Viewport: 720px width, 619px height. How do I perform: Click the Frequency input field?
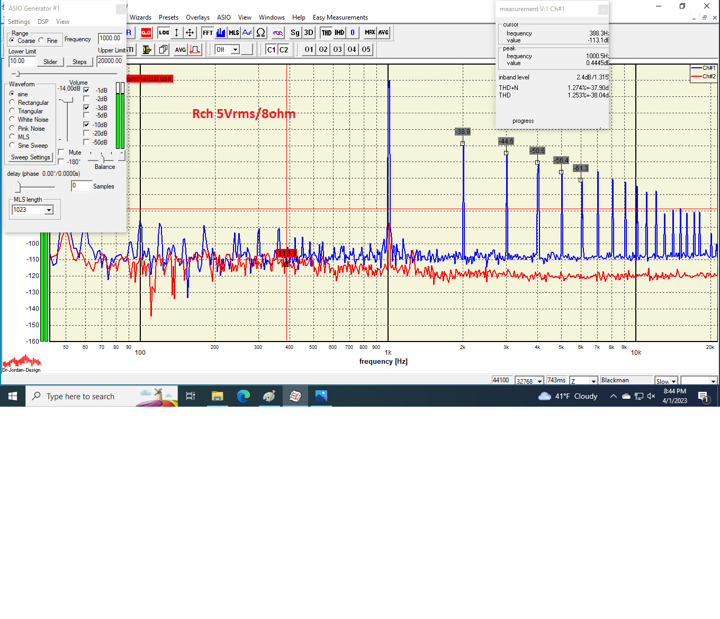coord(110,39)
